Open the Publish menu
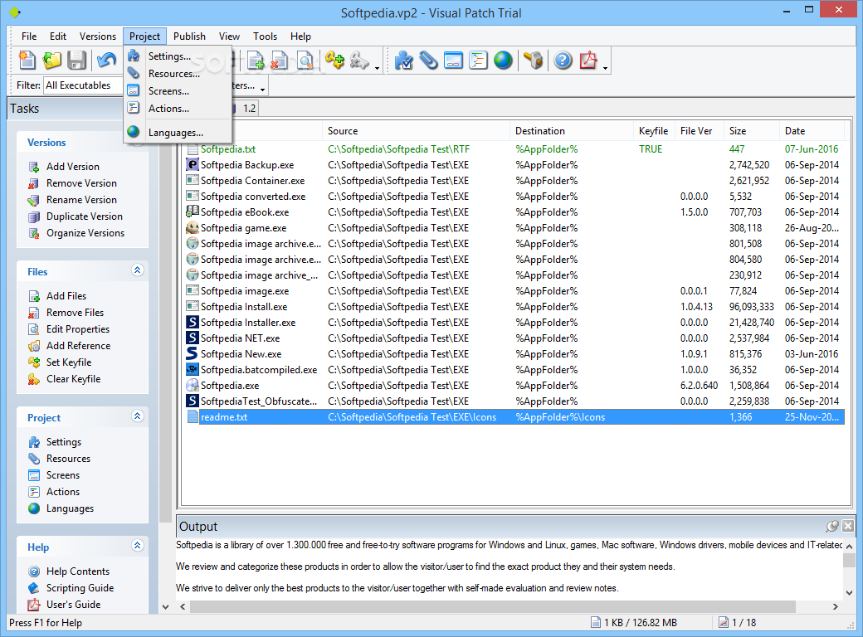Viewport: 863px width, 637px height. 189,36
